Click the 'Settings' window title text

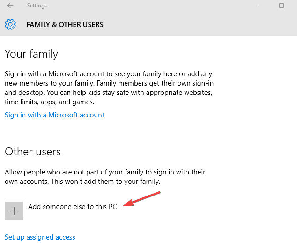click(37, 6)
